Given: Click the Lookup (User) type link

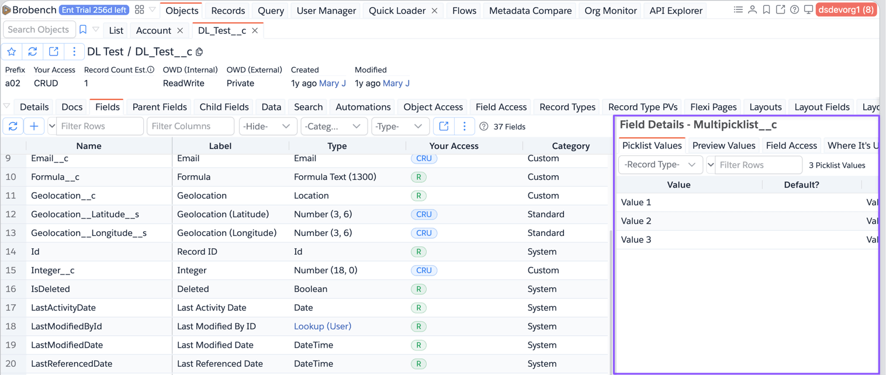Looking at the screenshot, I should (x=323, y=327).
